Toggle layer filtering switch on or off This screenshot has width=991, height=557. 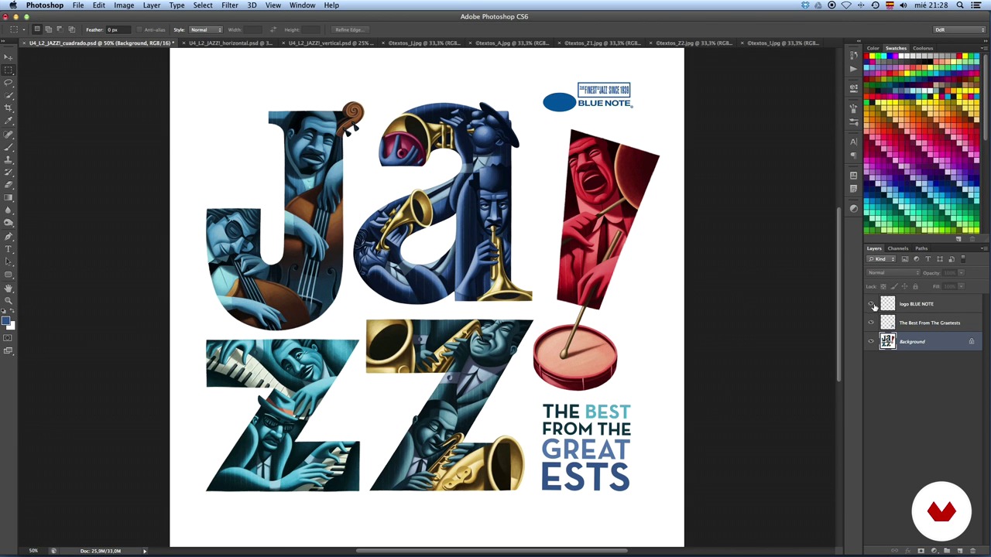tap(962, 259)
